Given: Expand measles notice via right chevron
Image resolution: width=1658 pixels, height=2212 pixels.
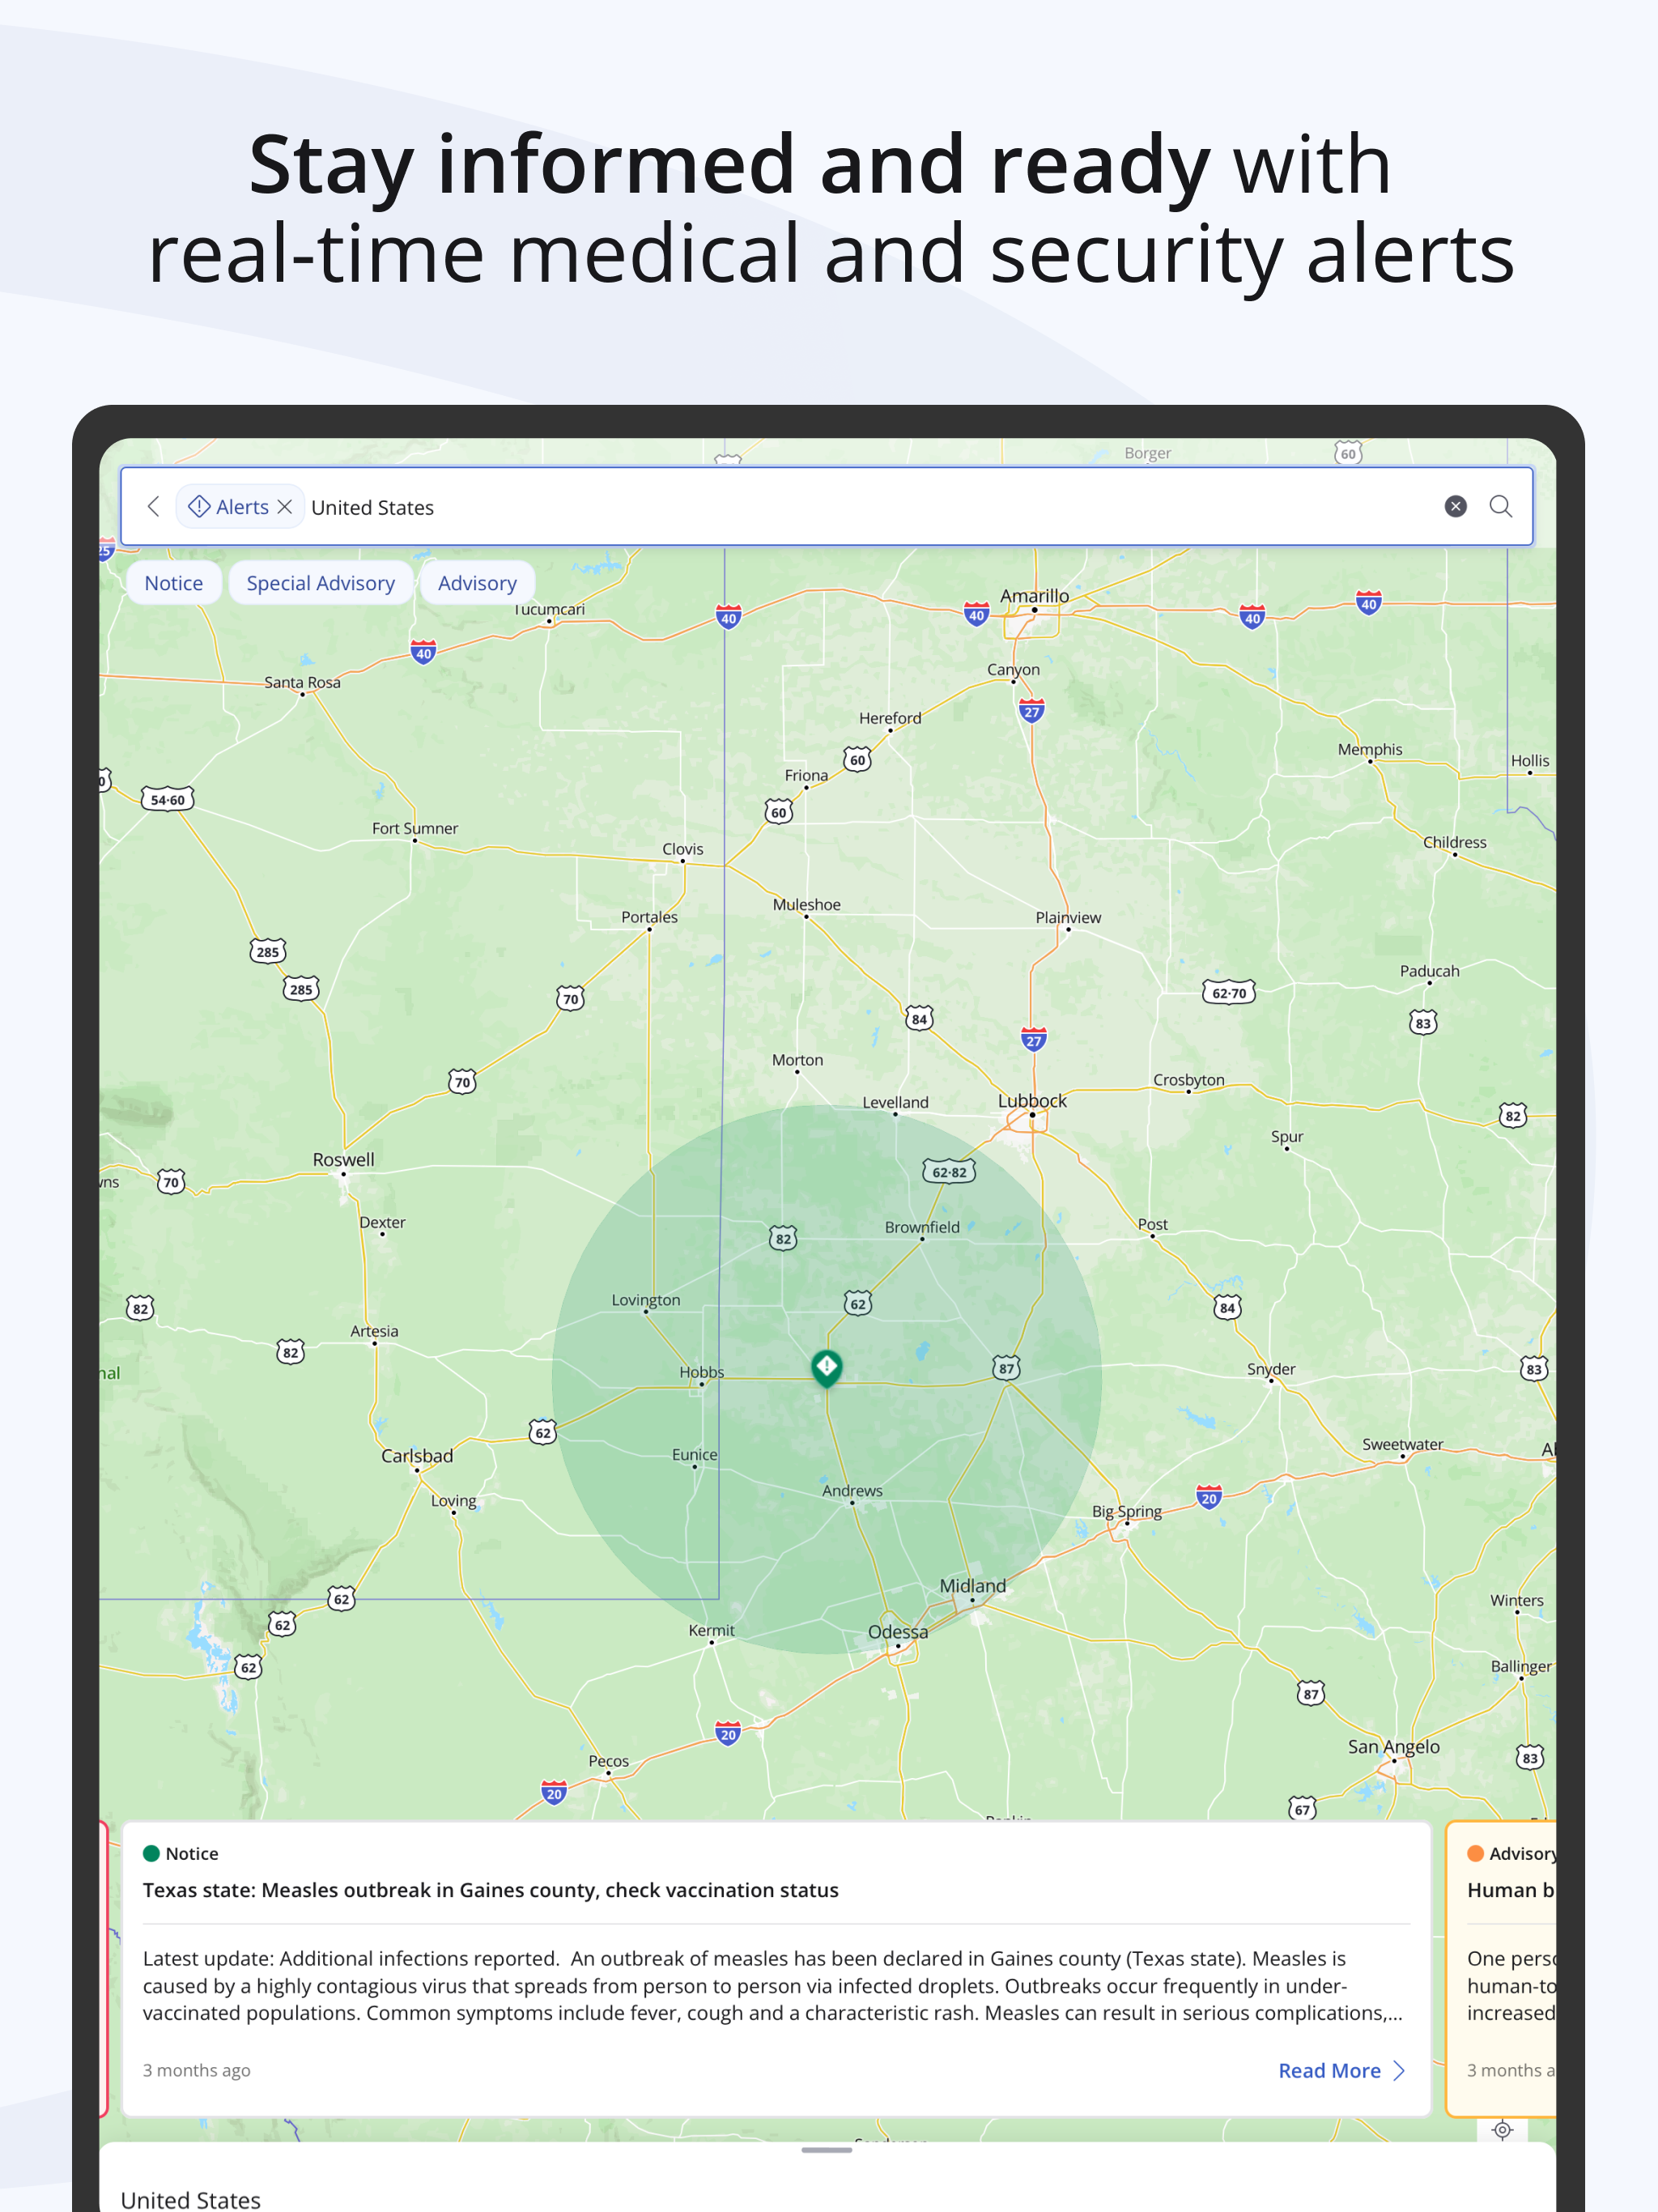Looking at the screenshot, I should pyautogui.click(x=1399, y=2070).
